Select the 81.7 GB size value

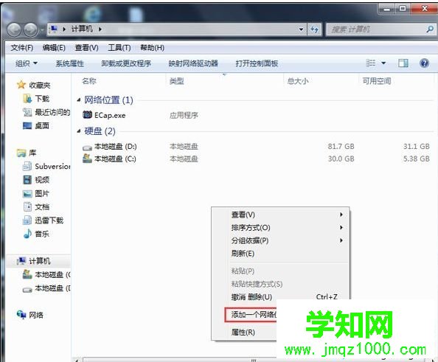tap(341, 146)
